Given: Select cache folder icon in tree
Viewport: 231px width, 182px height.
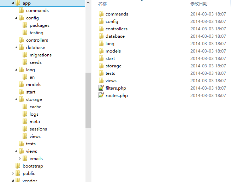Looking at the screenshot, I should click(x=25, y=107).
